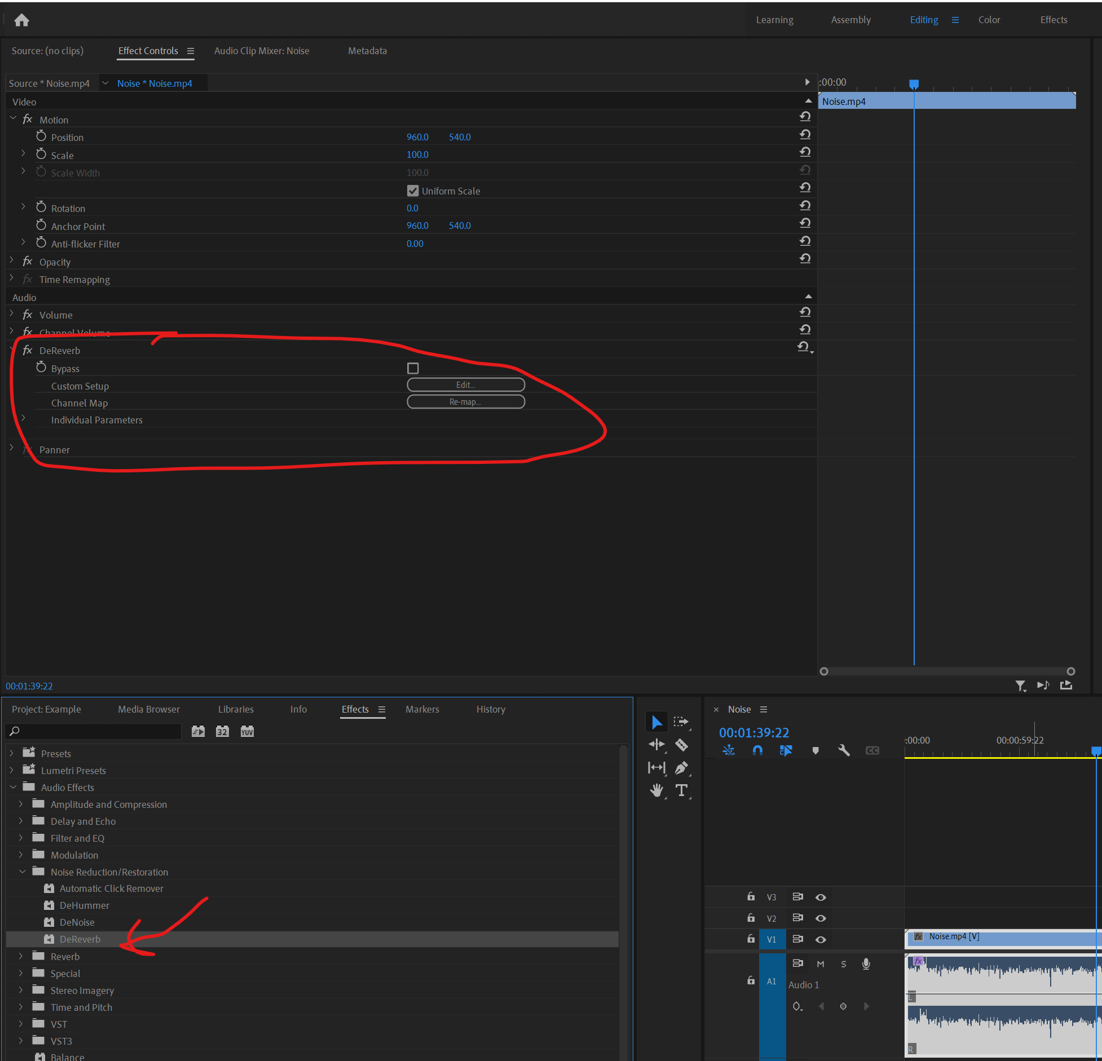1102x1061 pixels.
Task: Click the DeReverb effect in Effects panel
Action: click(82, 939)
